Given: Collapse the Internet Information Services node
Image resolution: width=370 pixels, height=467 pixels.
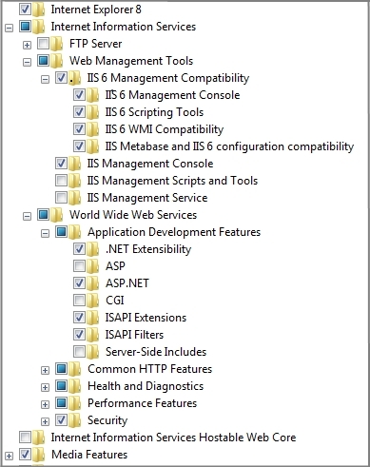Looking at the screenshot, I should point(10,28).
